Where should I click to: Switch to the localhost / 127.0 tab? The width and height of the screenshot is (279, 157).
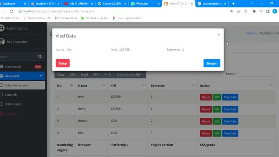click(x=45, y=3)
